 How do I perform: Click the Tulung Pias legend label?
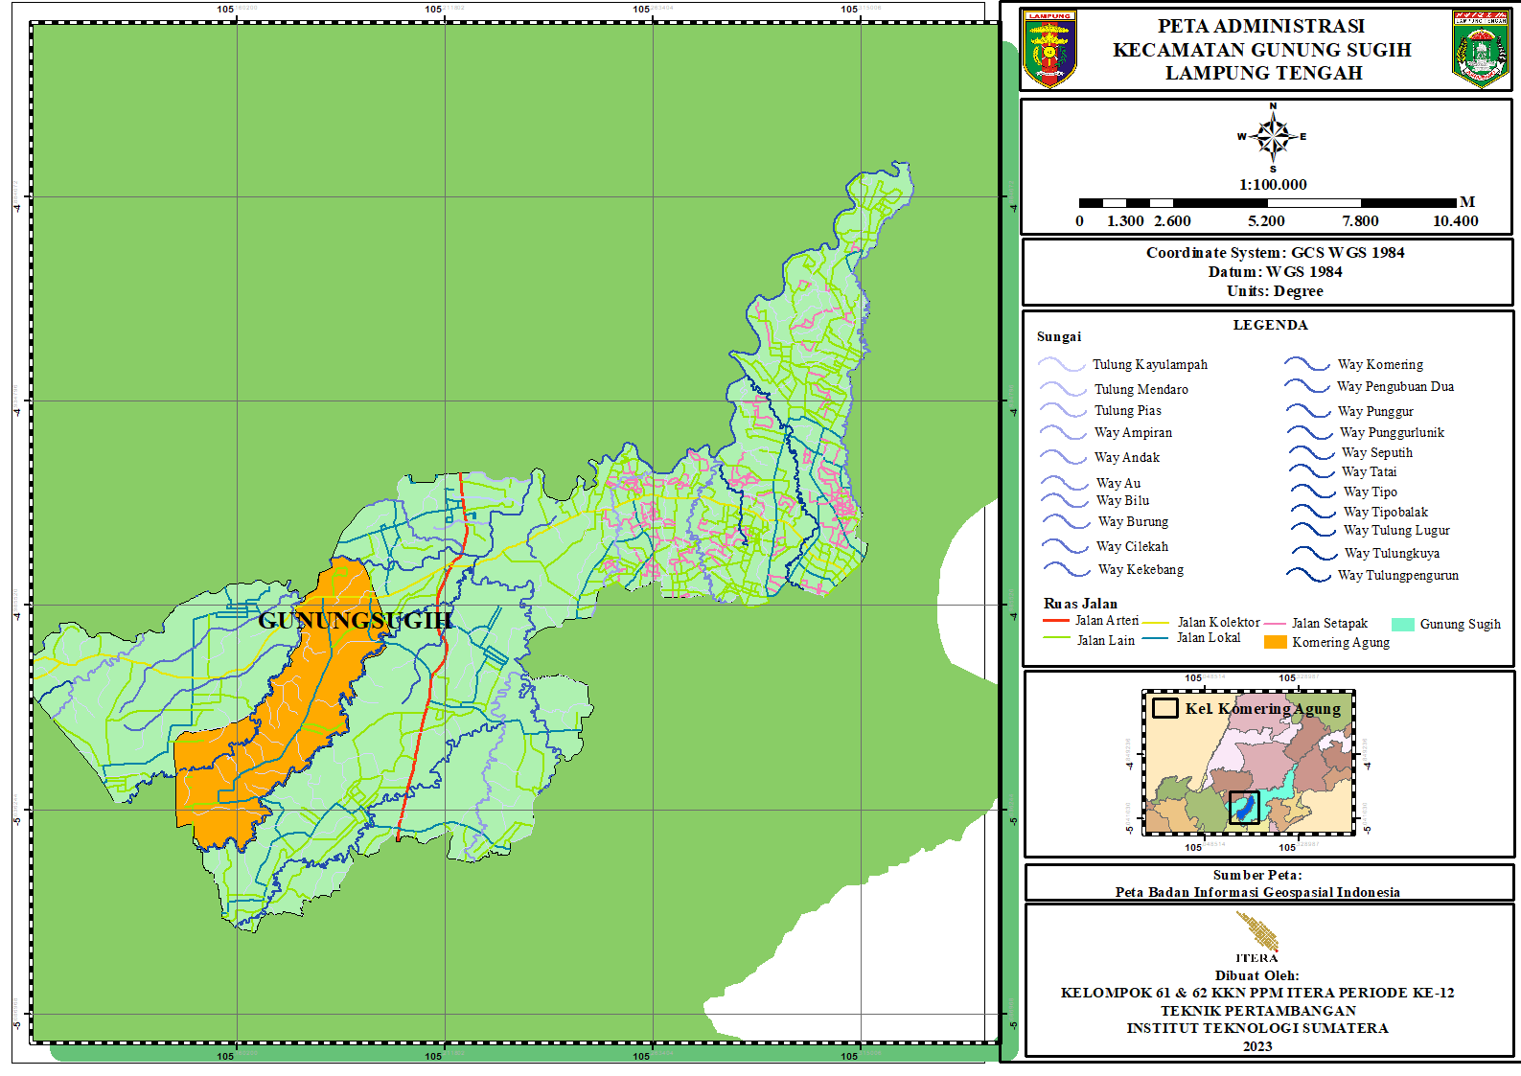[1128, 410]
